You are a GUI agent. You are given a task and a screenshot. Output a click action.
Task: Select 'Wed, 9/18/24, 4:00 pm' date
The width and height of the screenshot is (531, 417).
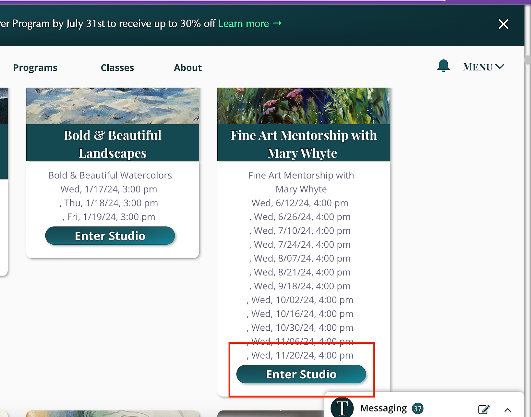[302, 286]
